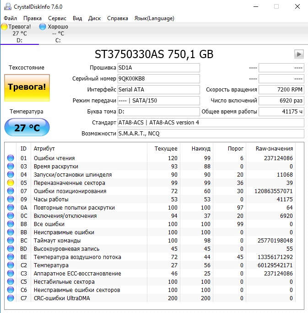Click the Возможности field S.M.A.R.T., NCQ
Screen dimensions: 308x313
pos(211,134)
